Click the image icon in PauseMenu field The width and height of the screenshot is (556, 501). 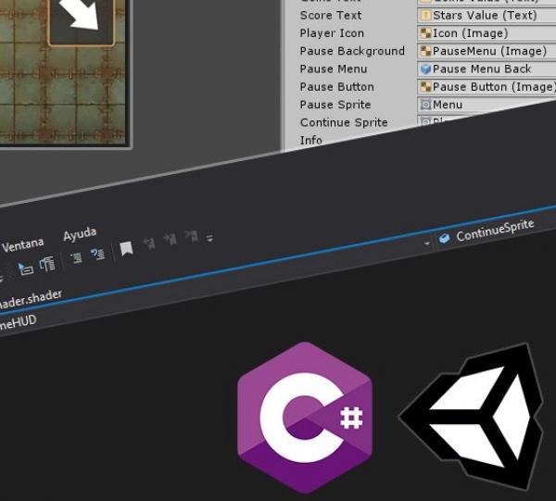(x=425, y=51)
